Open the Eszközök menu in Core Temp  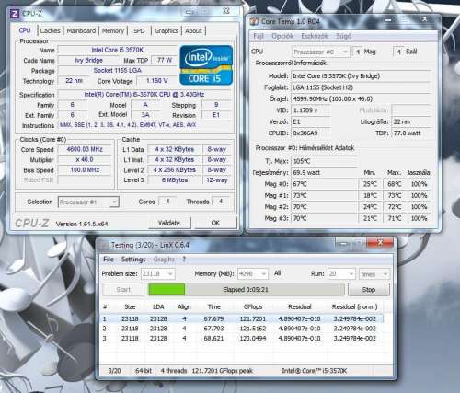point(315,36)
